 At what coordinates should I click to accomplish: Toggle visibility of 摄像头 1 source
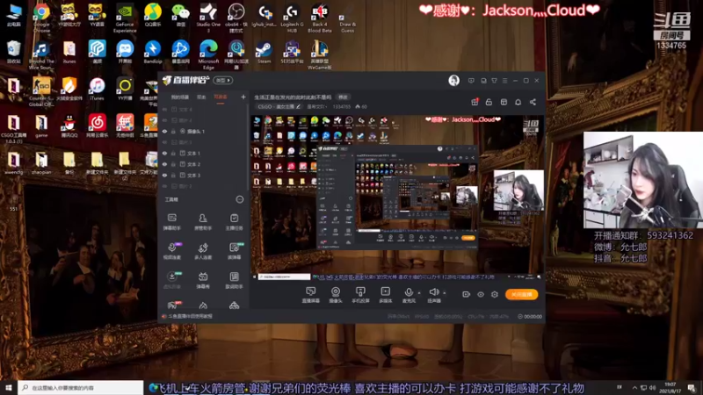(164, 131)
